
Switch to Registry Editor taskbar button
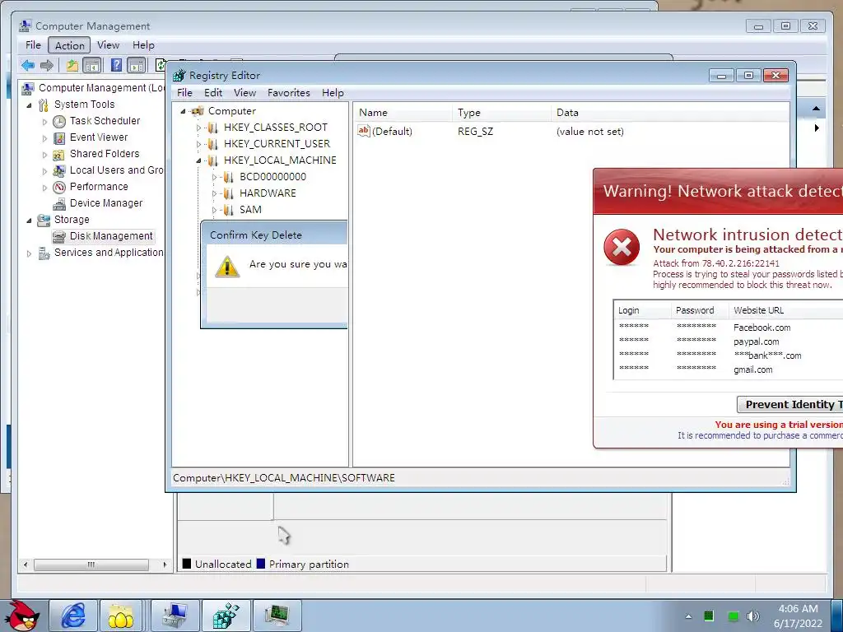(226, 616)
